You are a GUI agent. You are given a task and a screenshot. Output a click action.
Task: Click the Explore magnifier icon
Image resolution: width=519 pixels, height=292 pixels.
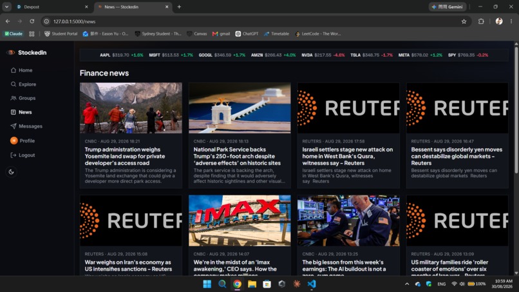coord(14,84)
